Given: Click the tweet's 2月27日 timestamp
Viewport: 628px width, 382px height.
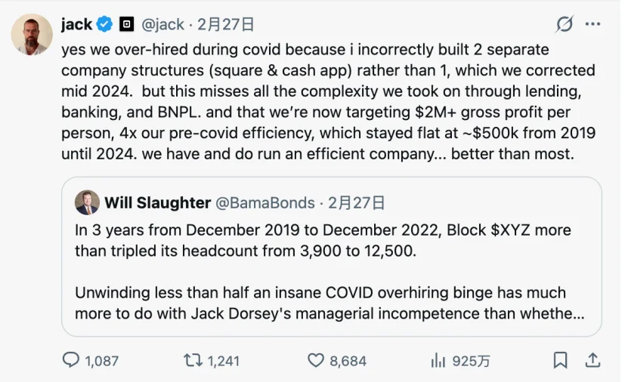Looking at the screenshot, I should click(225, 24).
